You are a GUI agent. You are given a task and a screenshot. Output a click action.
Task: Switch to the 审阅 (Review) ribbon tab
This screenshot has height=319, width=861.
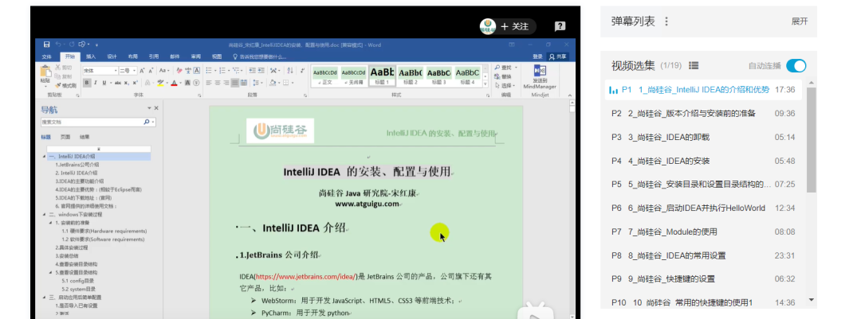tap(196, 56)
